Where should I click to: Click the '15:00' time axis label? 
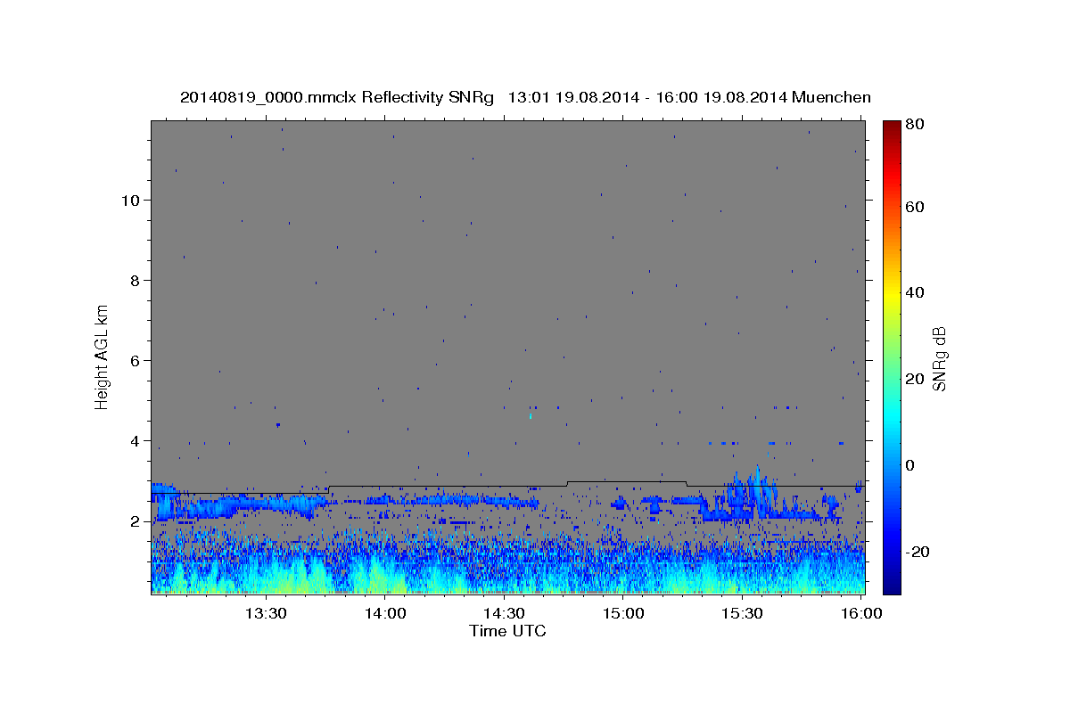(x=623, y=613)
